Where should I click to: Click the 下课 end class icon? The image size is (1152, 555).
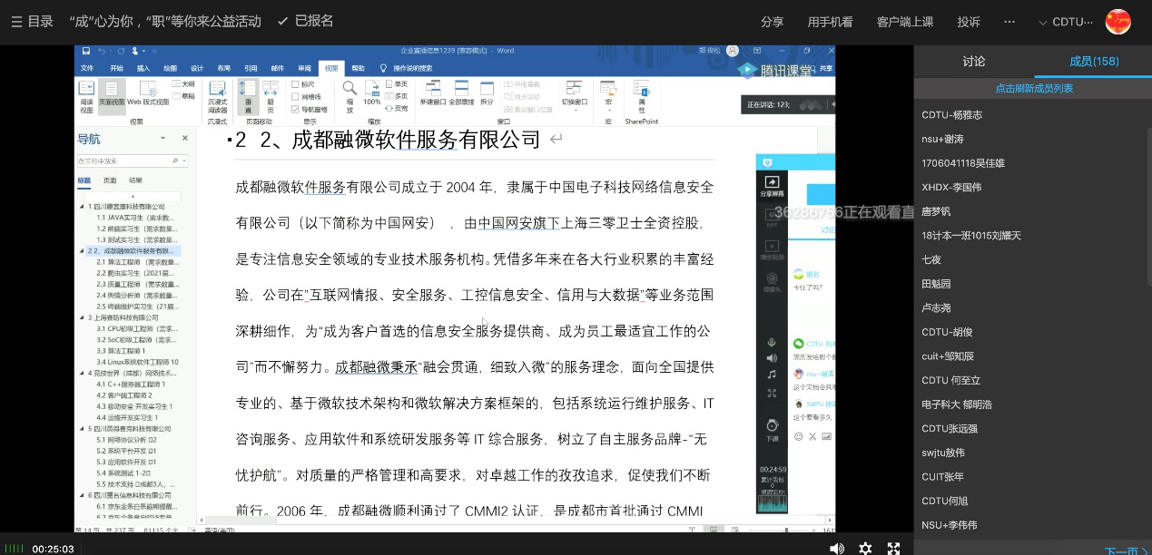tap(772, 429)
